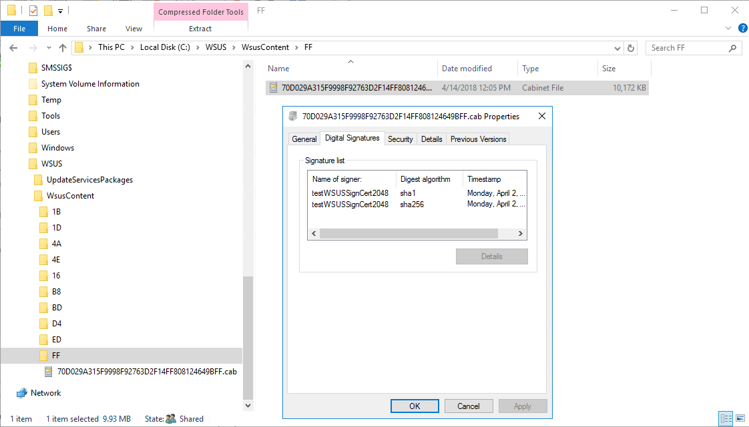Open the address bar history dropdown
Image resolution: width=749 pixels, height=427 pixels.
[x=617, y=48]
